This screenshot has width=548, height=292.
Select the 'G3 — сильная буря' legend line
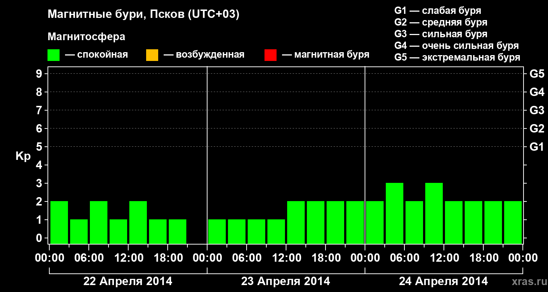(x=441, y=34)
